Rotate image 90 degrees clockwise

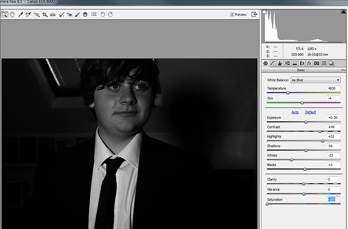[110, 14]
